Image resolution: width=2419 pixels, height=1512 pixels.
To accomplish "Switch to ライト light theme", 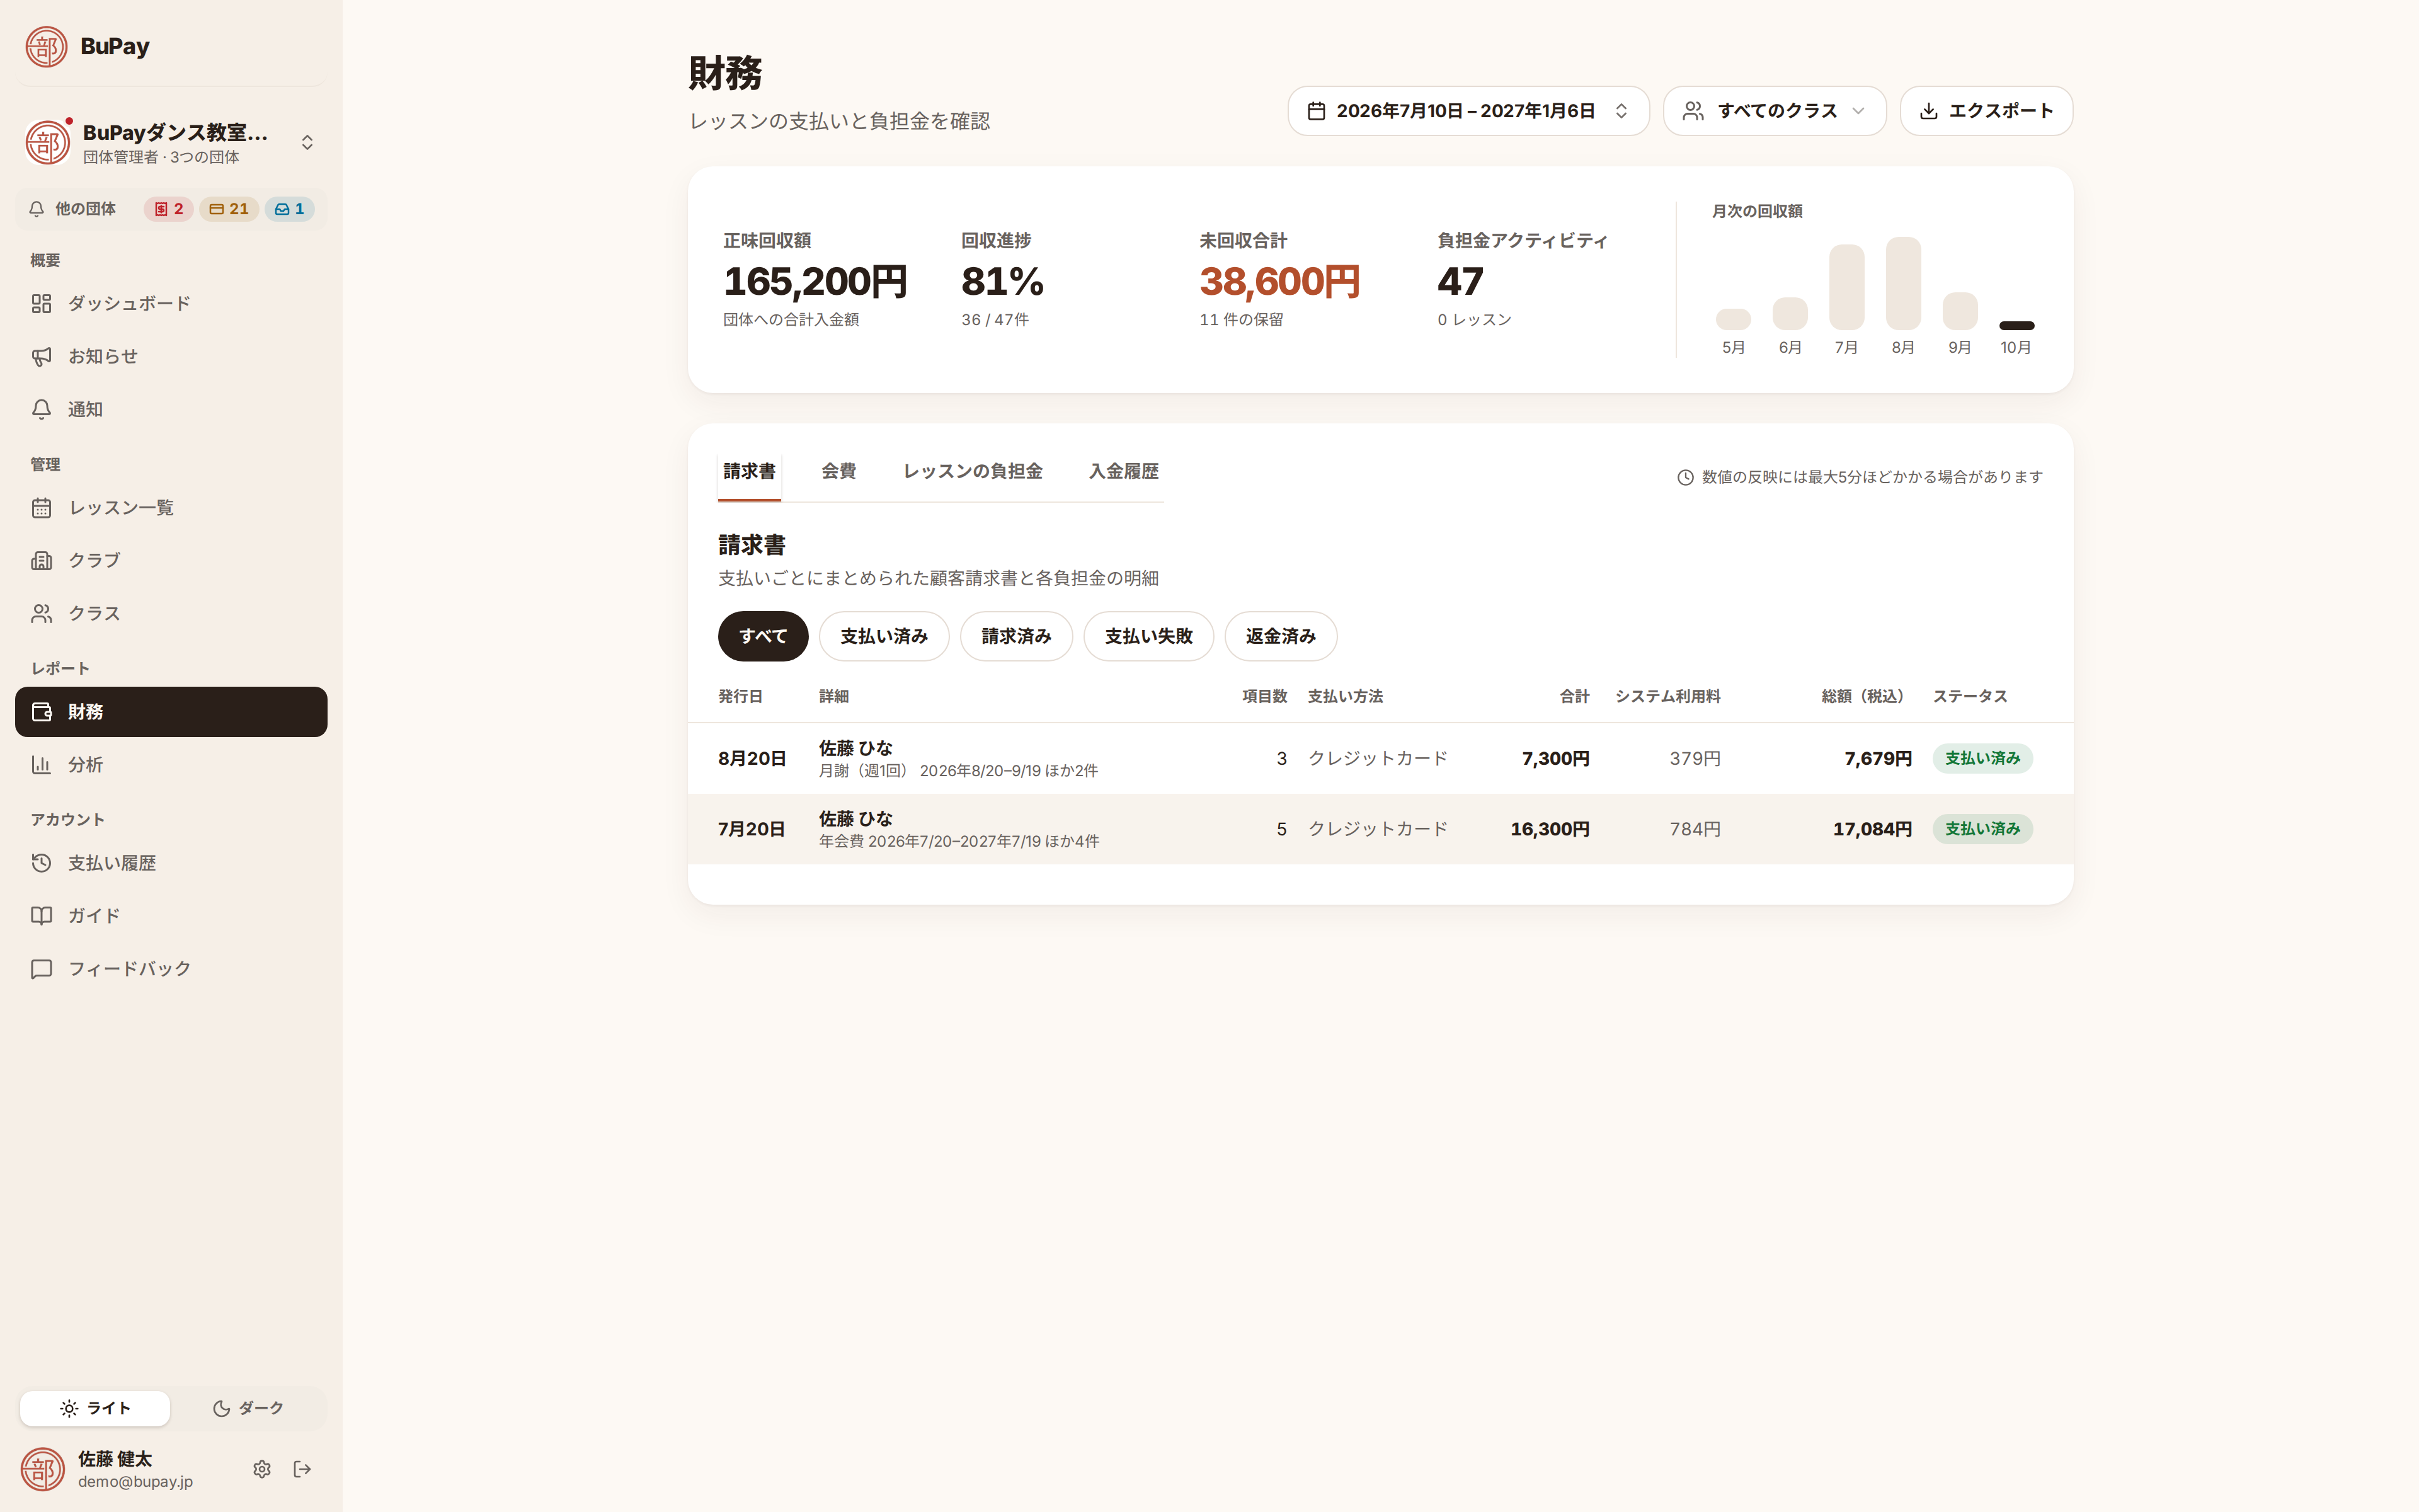I will 95,1408.
